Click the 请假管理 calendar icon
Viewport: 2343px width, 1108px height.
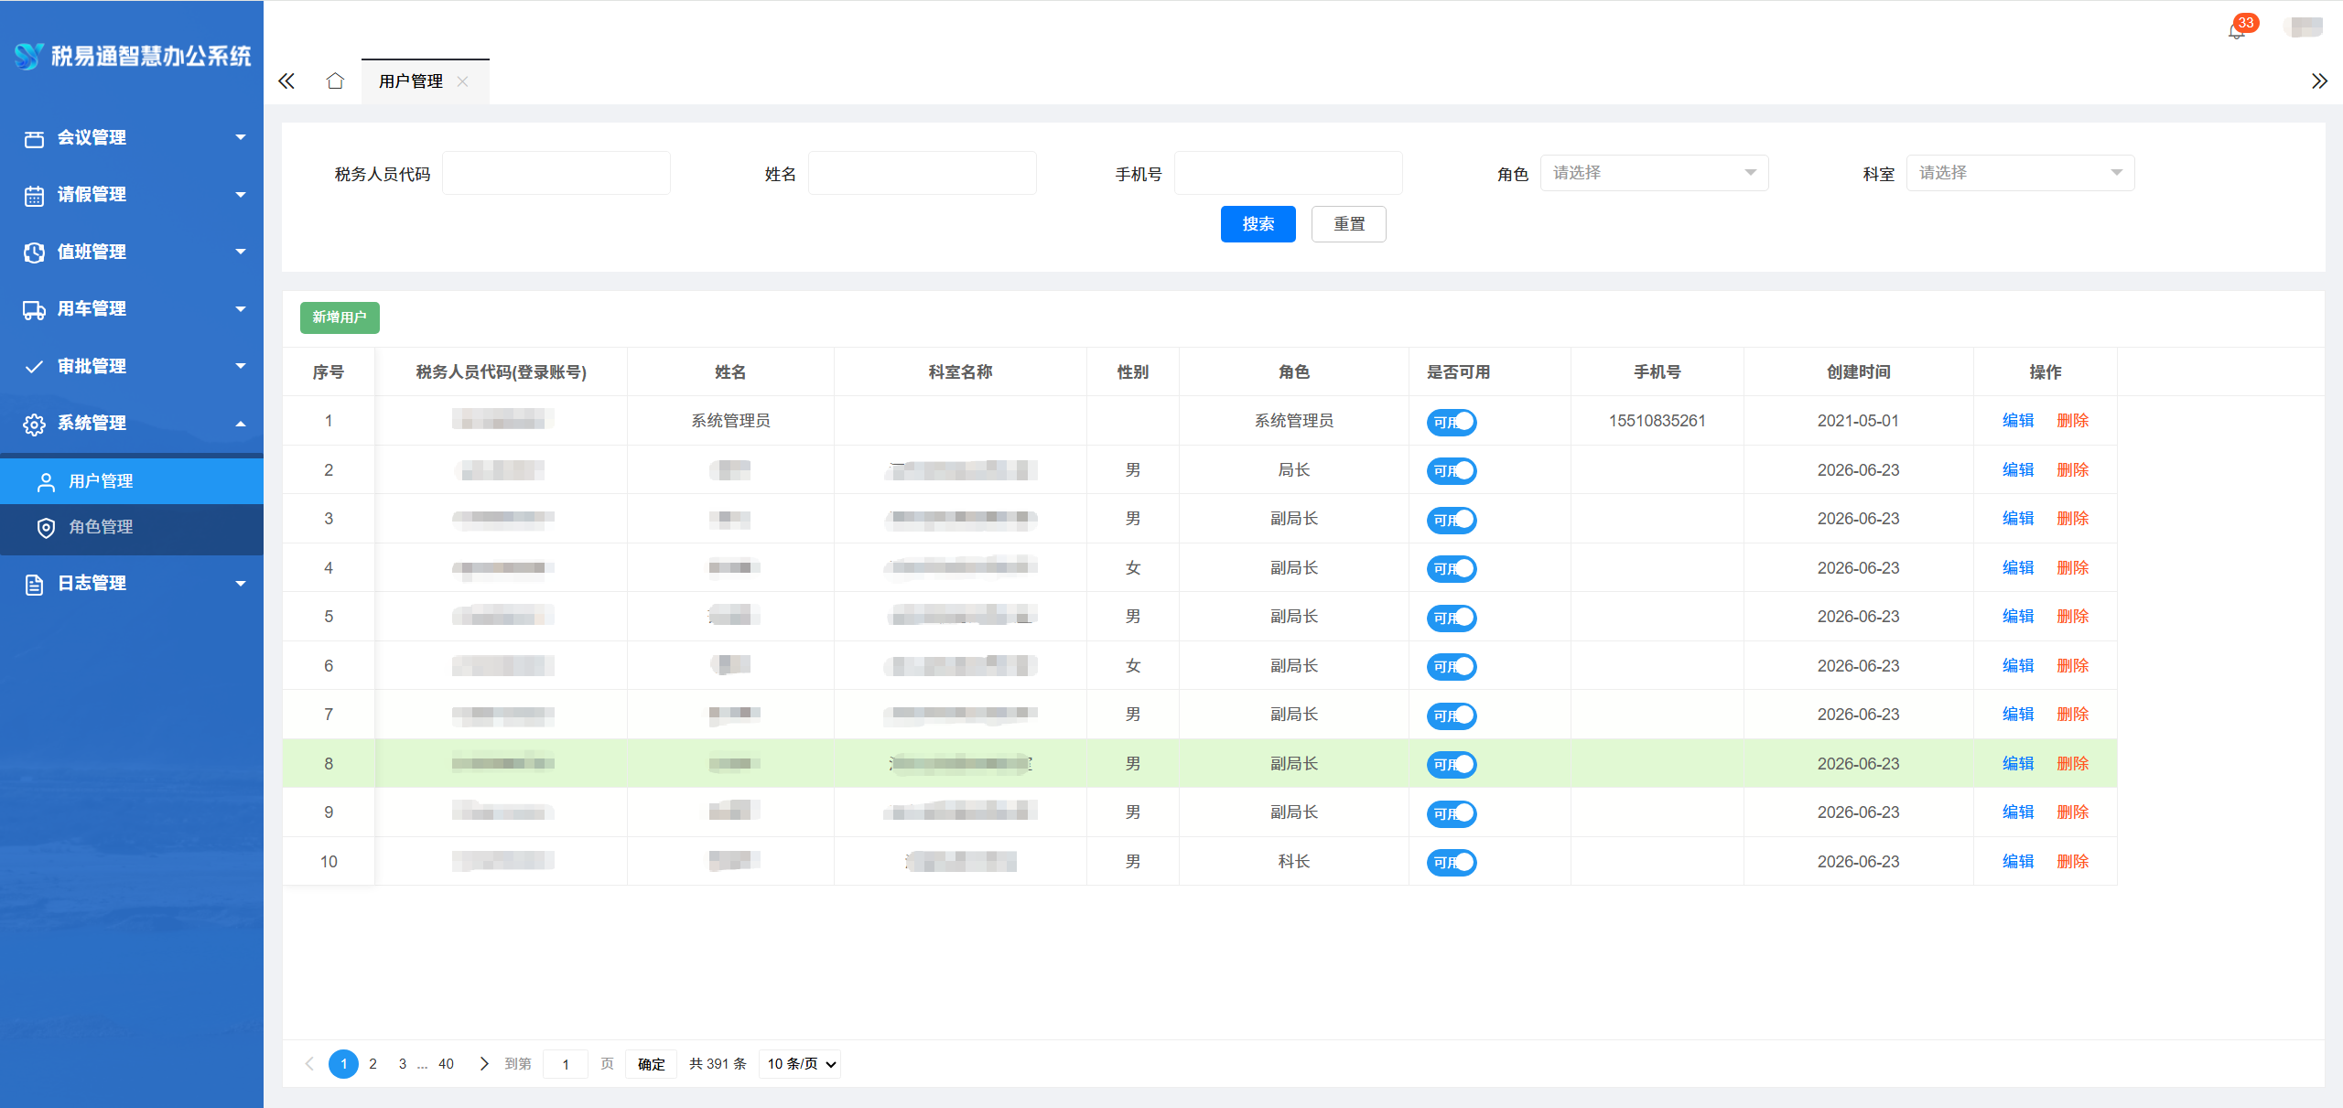click(x=34, y=195)
